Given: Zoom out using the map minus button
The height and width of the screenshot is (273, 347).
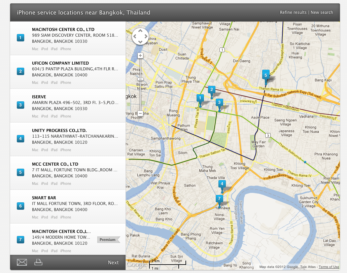Looking at the screenshot, I should click(140, 113).
